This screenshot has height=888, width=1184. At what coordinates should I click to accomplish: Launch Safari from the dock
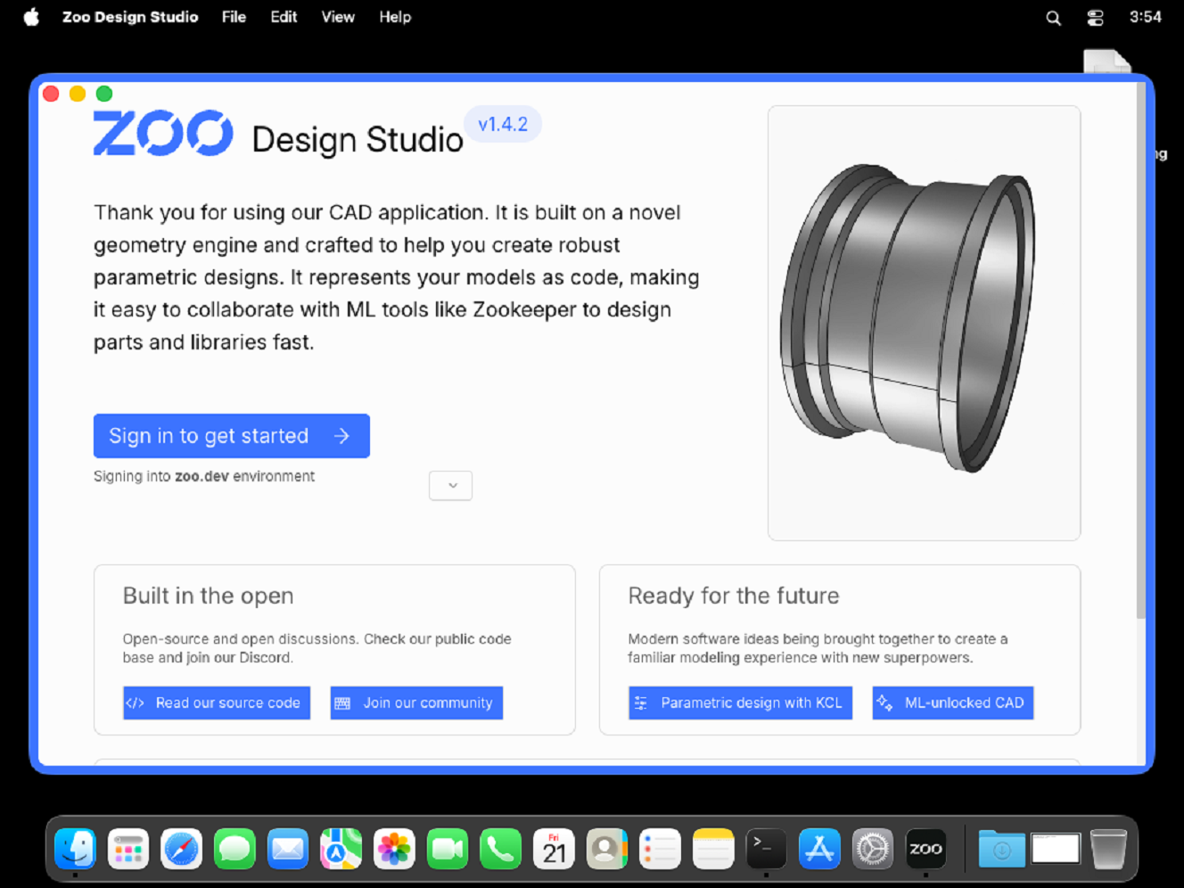tap(182, 849)
